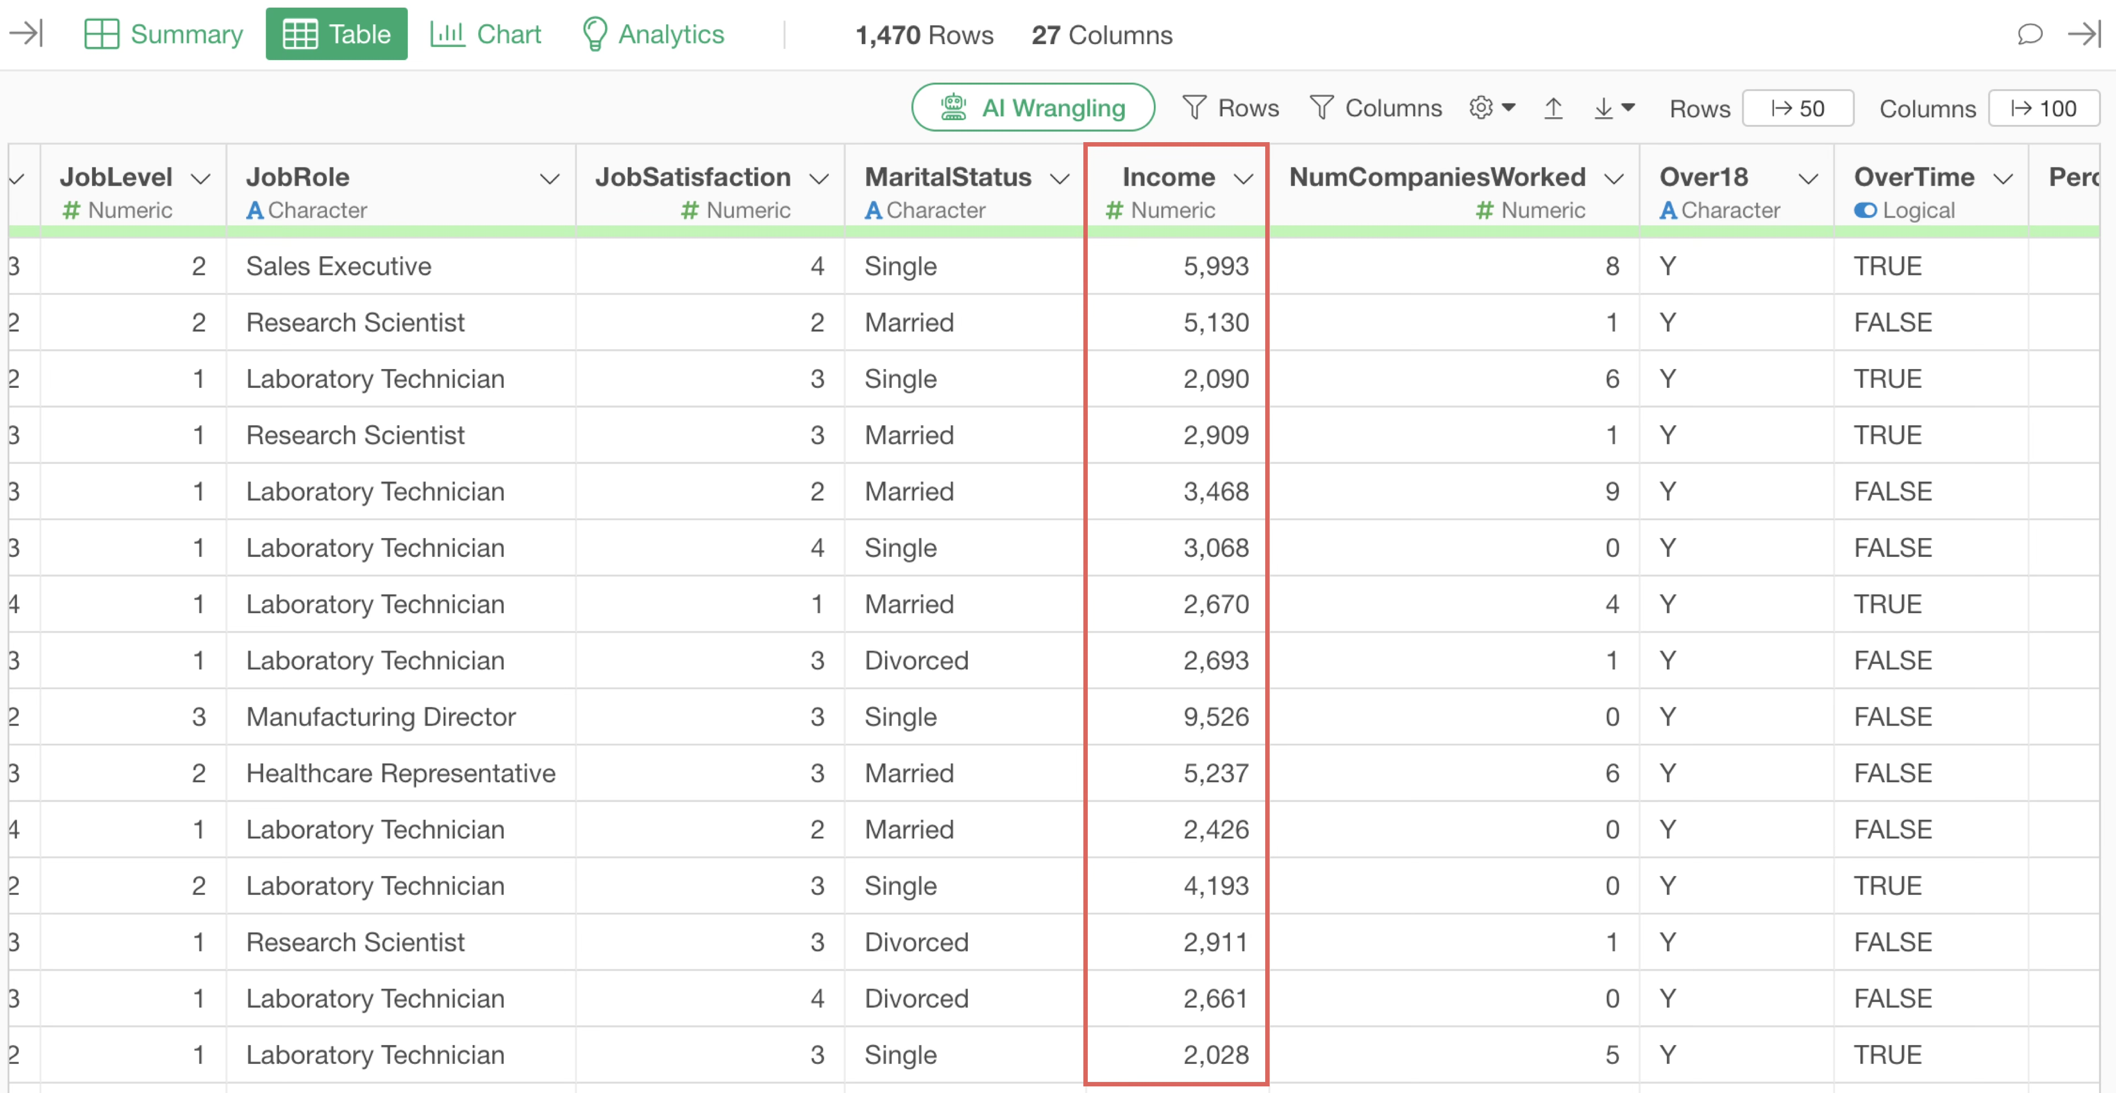Switch to the Chart tab
2116x1093 pixels.
click(x=485, y=34)
